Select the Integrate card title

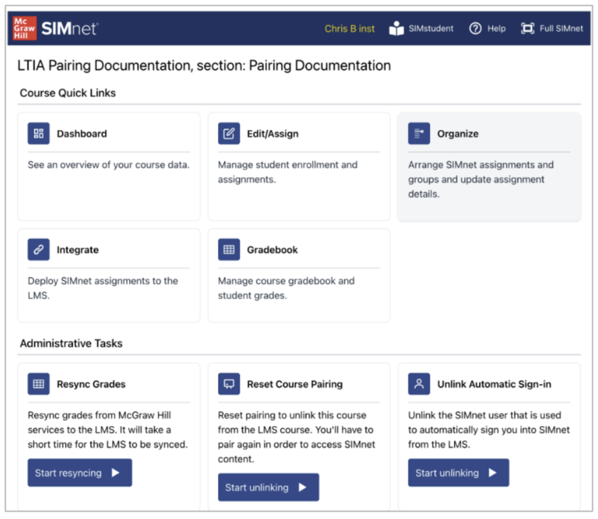coord(78,250)
